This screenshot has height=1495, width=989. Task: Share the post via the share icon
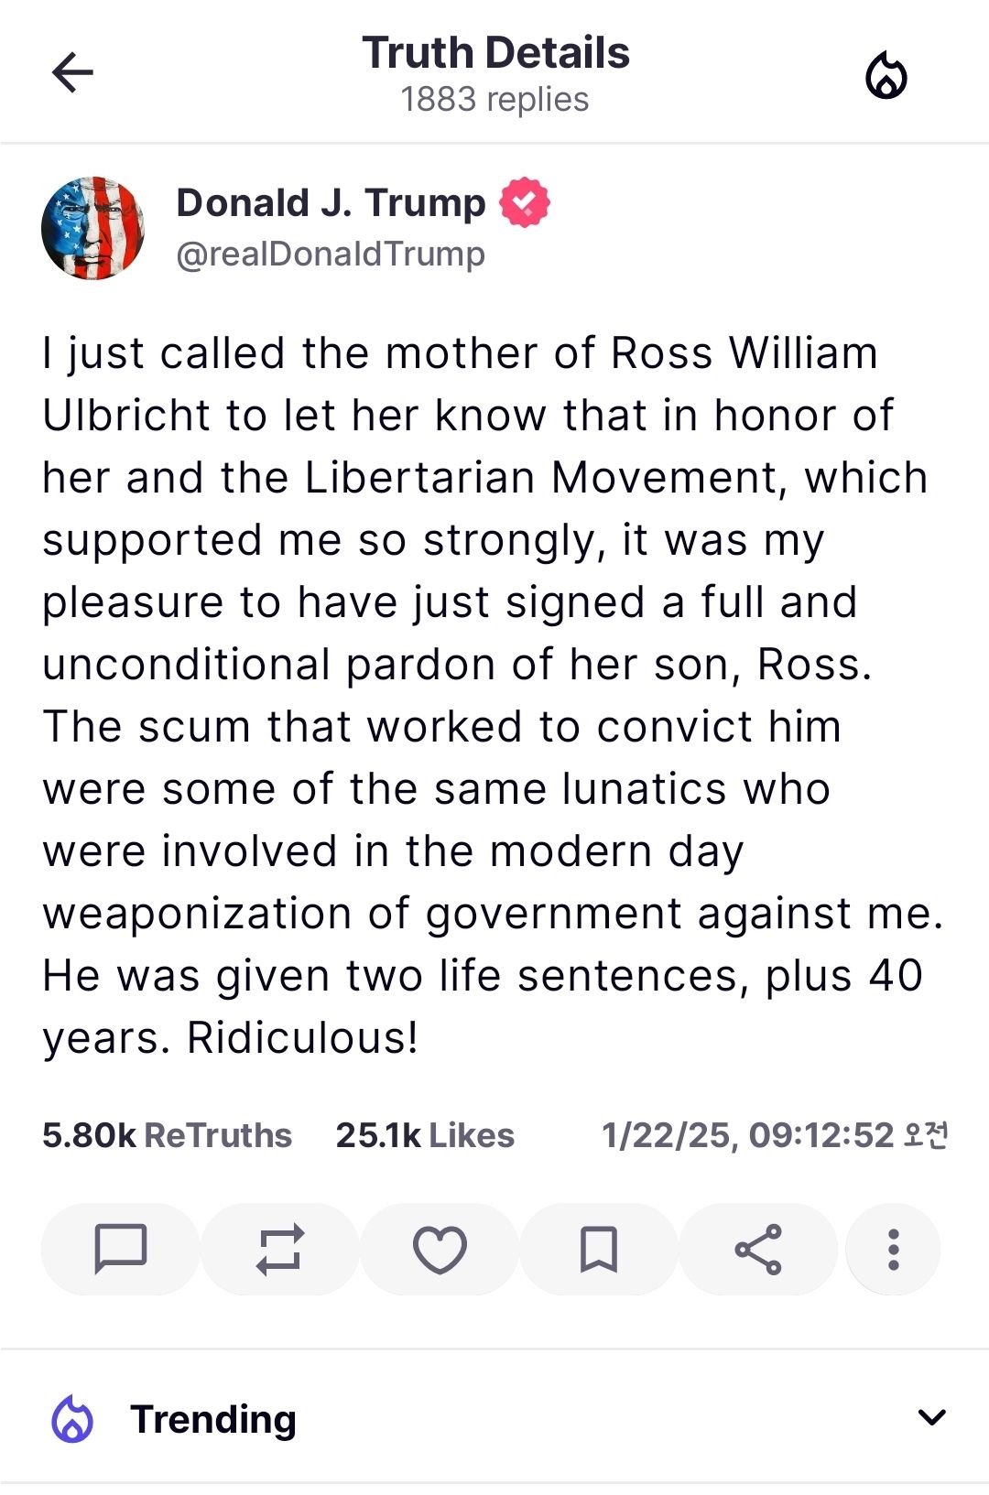click(x=758, y=1249)
